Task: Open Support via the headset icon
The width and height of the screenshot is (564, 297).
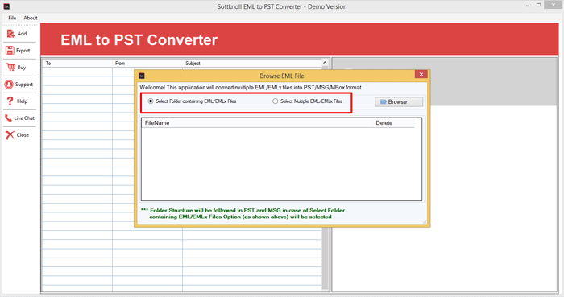Action: [9, 85]
